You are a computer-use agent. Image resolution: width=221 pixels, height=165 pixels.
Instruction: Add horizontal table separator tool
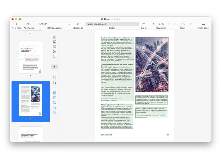click(55, 98)
